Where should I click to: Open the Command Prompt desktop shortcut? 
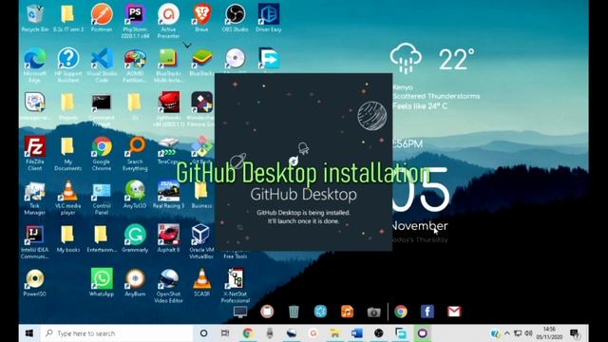pos(102,109)
